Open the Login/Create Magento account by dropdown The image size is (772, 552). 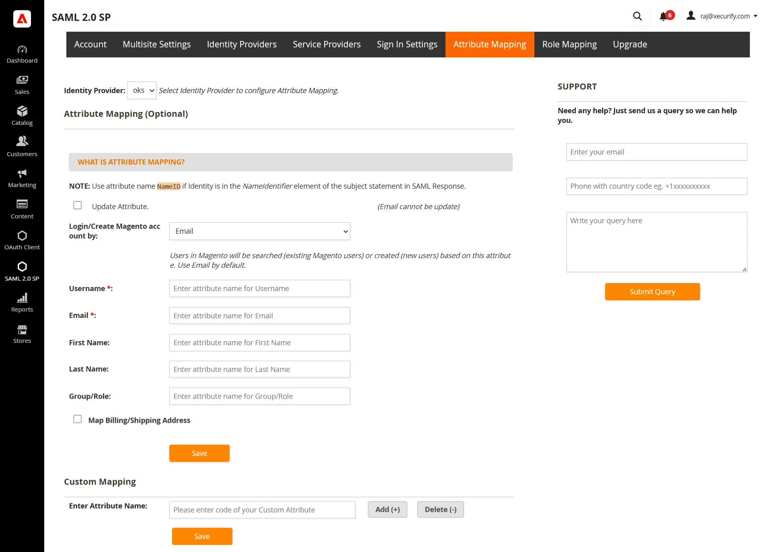coord(260,231)
